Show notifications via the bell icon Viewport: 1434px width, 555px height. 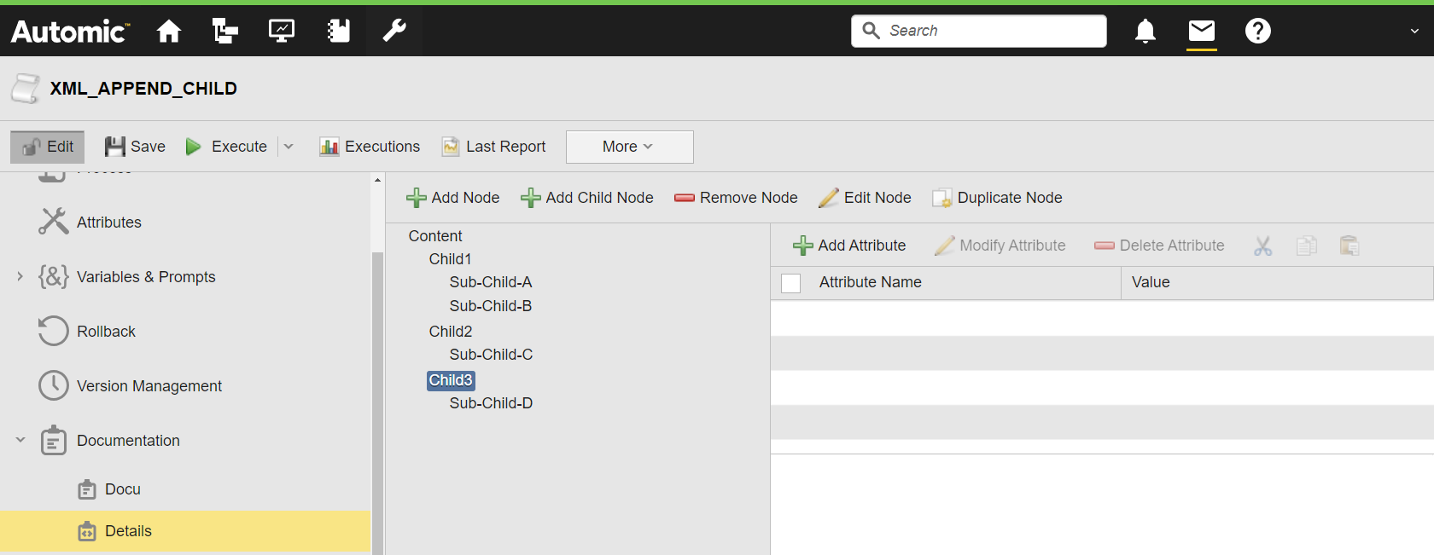[1145, 32]
